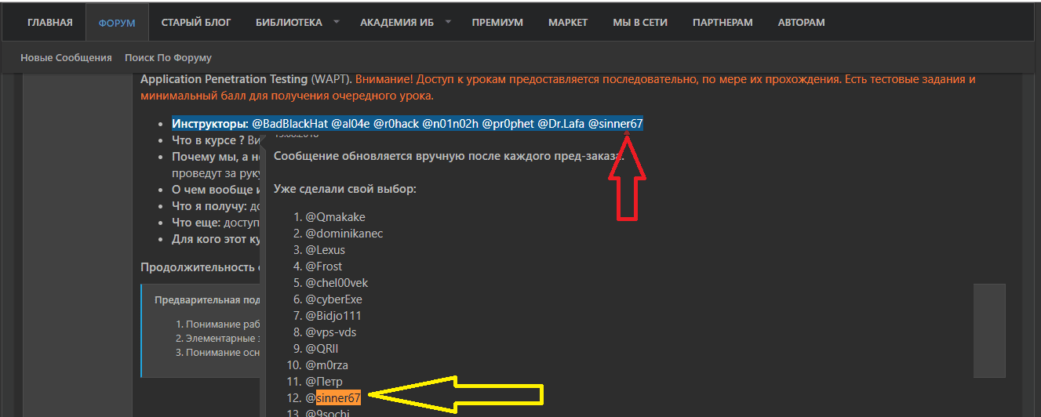Click @cyberExe in the list

(333, 299)
